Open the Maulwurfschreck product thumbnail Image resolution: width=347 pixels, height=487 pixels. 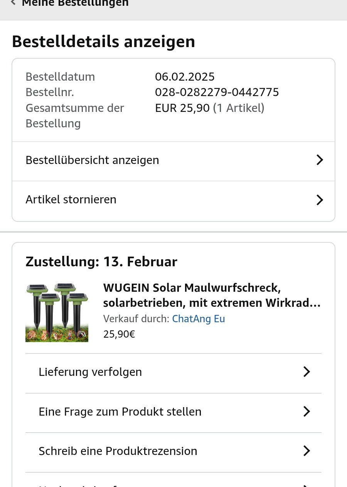pos(57,313)
